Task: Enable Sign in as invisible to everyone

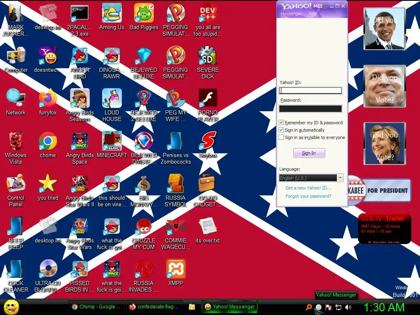Action: pos(281,137)
